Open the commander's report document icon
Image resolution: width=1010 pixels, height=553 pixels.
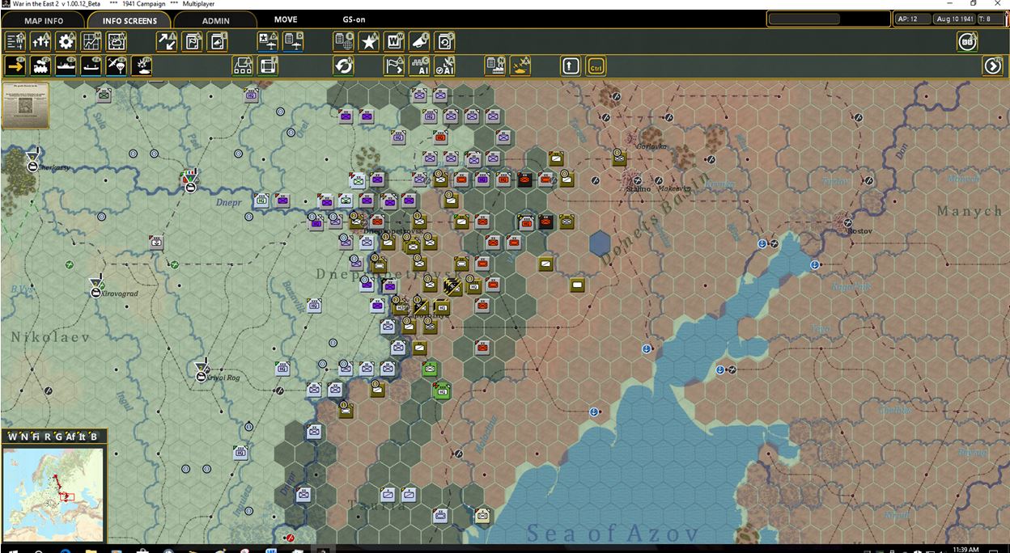[x=193, y=41]
